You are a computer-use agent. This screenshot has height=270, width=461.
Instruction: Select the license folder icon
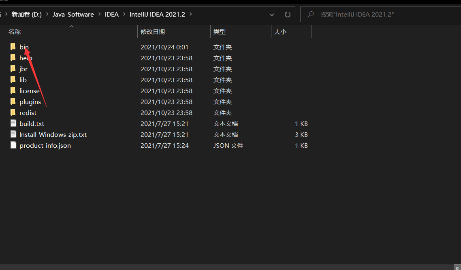pos(13,91)
